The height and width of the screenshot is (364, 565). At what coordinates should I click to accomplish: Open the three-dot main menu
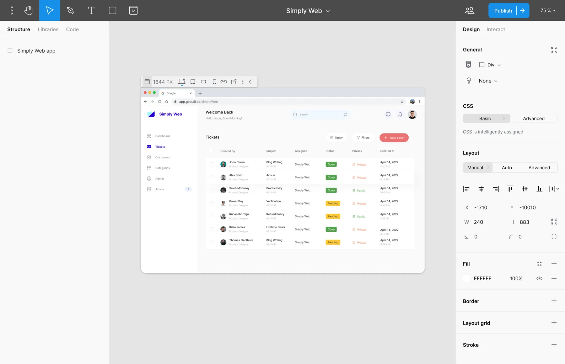[x=12, y=10]
